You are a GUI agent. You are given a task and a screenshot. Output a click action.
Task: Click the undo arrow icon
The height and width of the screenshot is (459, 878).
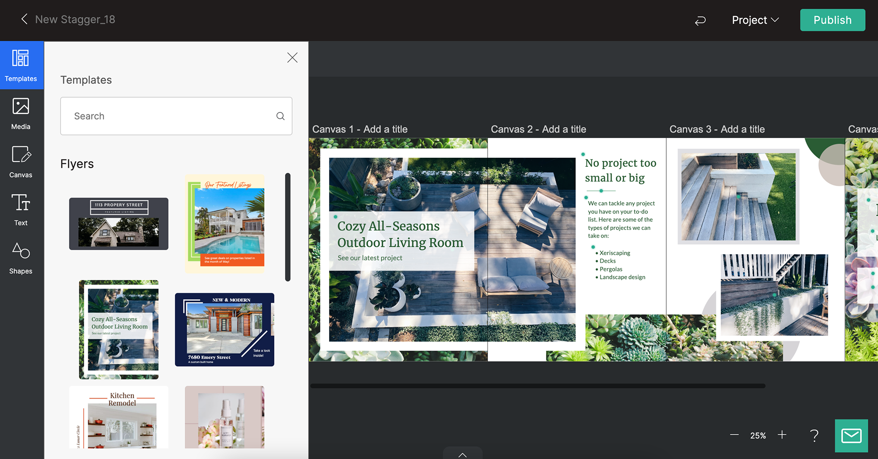(x=700, y=21)
